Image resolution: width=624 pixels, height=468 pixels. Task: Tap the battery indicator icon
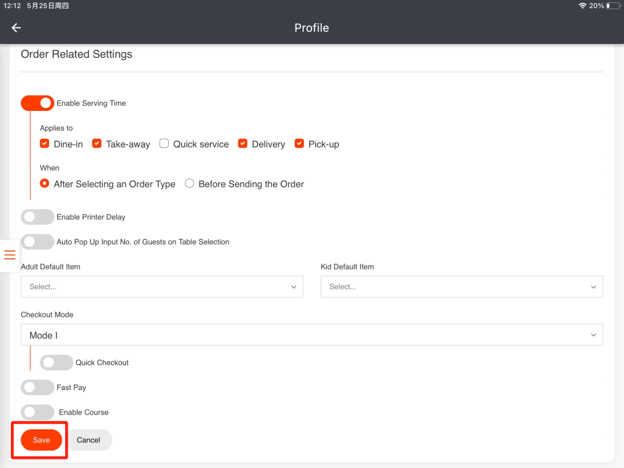(612, 5)
